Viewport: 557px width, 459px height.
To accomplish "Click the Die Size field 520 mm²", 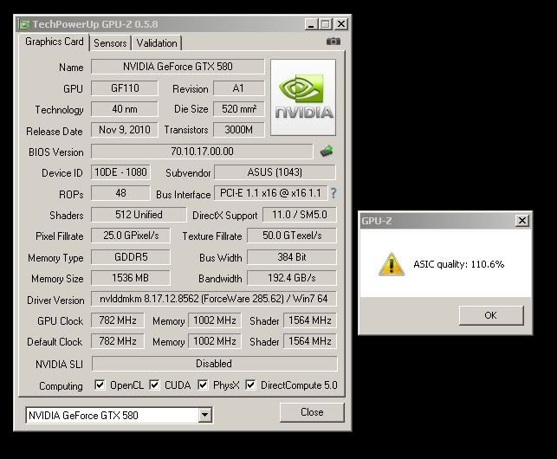I will 239,109.
